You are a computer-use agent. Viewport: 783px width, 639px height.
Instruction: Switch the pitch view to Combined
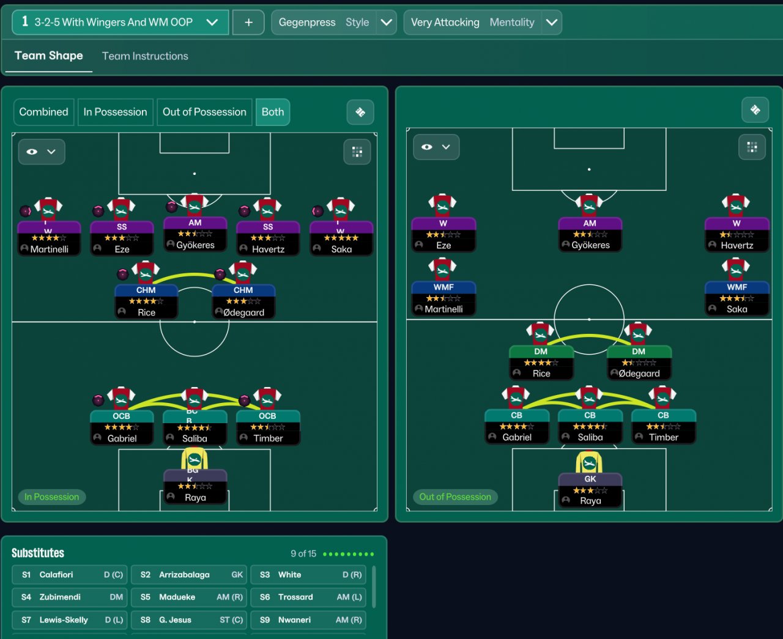coord(44,112)
